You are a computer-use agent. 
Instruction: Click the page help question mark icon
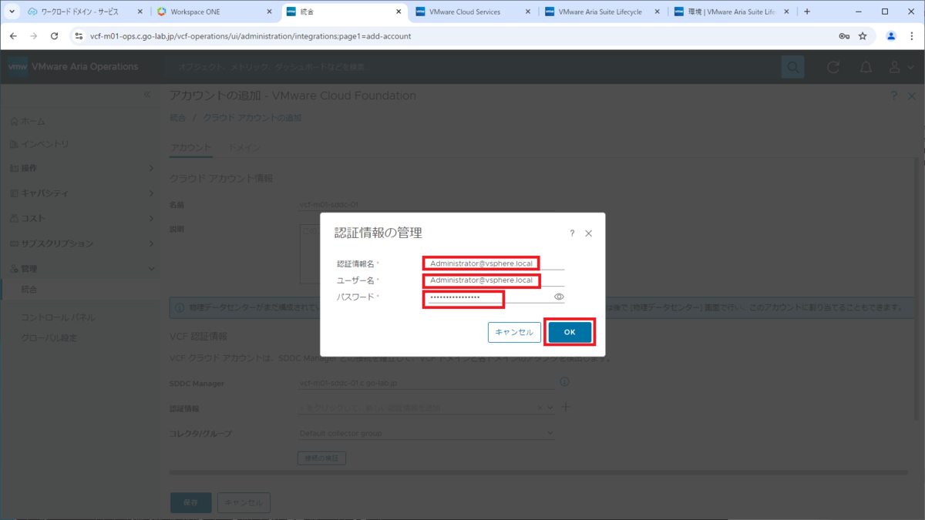click(x=893, y=96)
